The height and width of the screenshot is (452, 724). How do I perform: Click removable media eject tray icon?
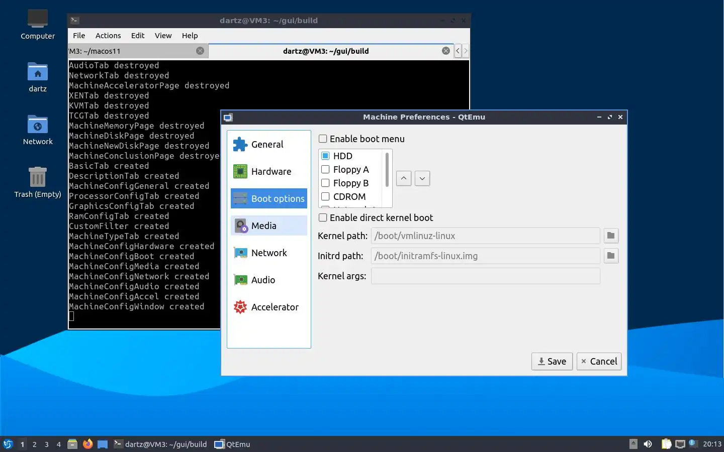[633, 444]
